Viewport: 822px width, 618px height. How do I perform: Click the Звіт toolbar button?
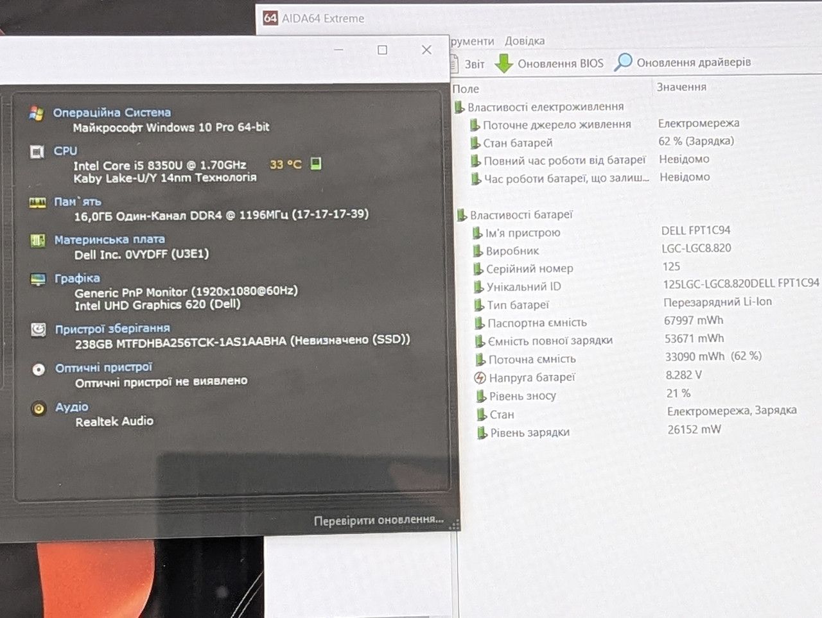tap(468, 64)
